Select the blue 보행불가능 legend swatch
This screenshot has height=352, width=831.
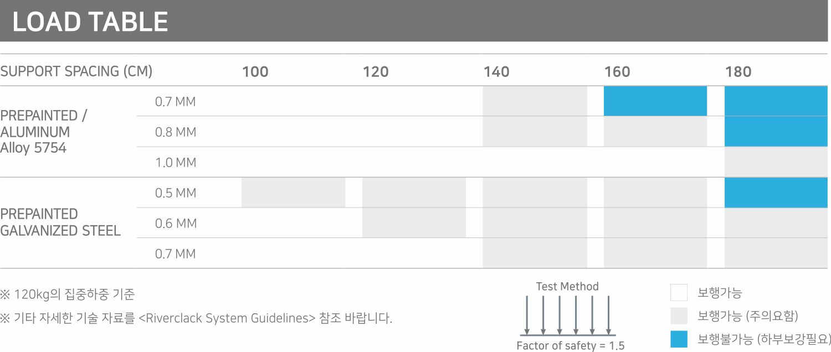pos(679,339)
